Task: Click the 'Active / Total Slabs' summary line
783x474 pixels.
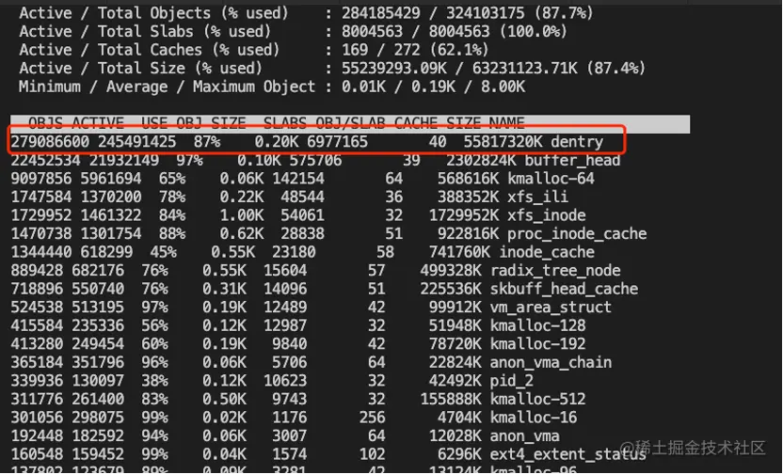Action: pyautogui.click(x=293, y=31)
